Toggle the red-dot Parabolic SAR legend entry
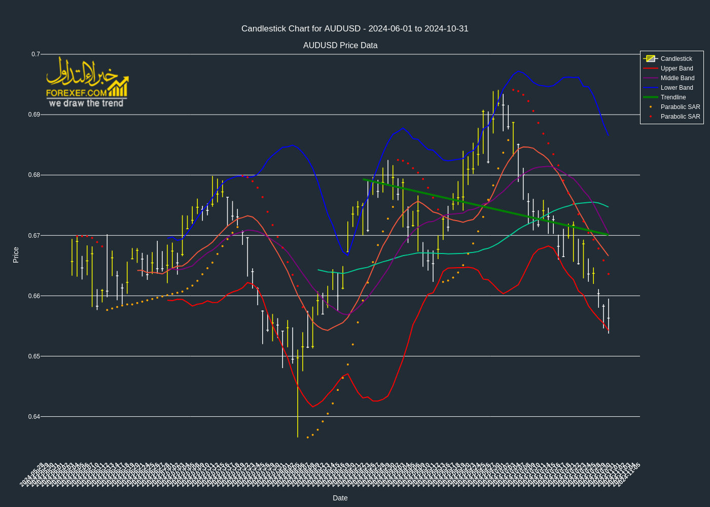The width and height of the screenshot is (710, 507). tap(671, 117)
